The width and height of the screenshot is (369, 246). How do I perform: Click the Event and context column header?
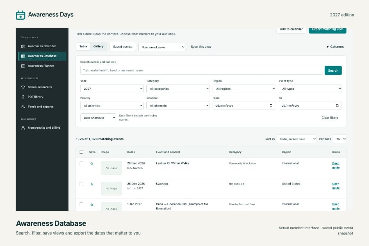pos(168,152)
